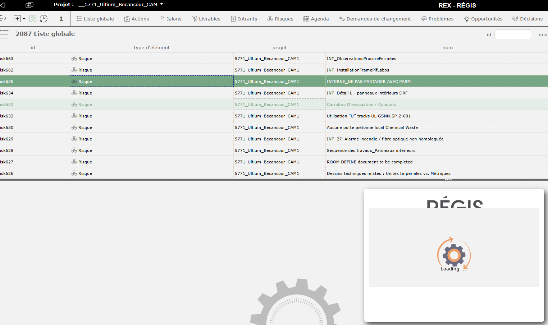This screenshot has height=325, width=548.
Task: Click the back triangle icon in the top bar
Action: (x=3, y=5)
